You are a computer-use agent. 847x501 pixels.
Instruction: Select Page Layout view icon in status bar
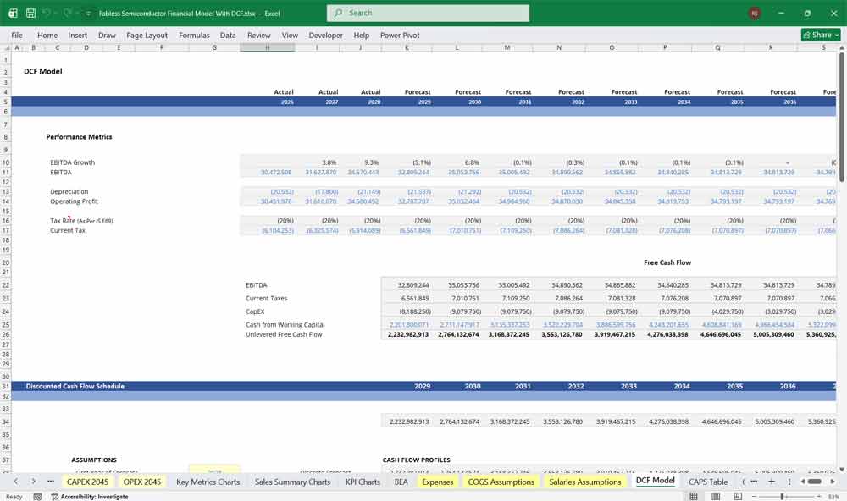coord(716,496)
